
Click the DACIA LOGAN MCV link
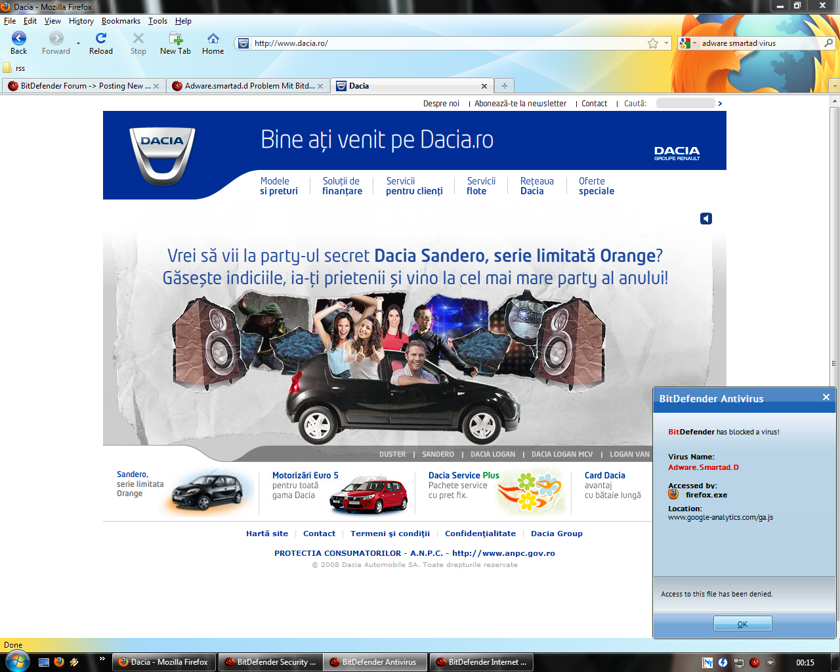[x=562, y=454]
